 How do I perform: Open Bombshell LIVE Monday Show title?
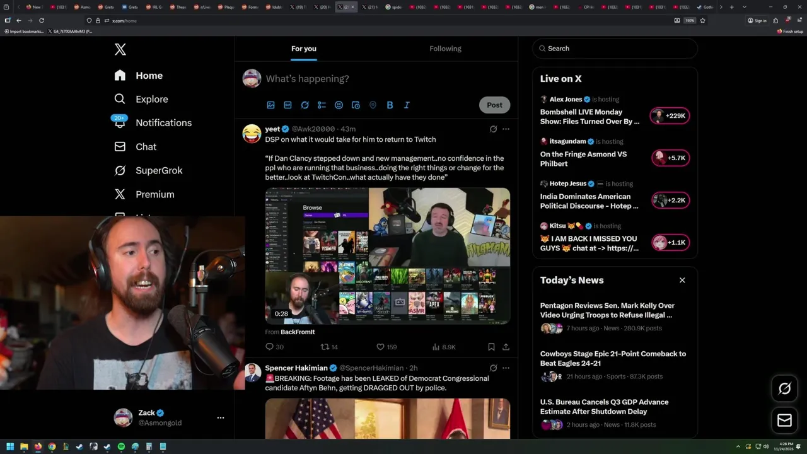[x=589, y=117]
